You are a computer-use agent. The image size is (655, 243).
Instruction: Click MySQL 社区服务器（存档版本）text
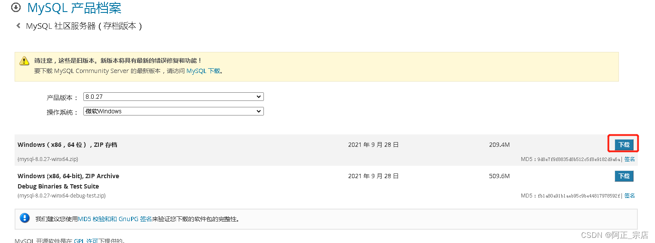[84, 26]
